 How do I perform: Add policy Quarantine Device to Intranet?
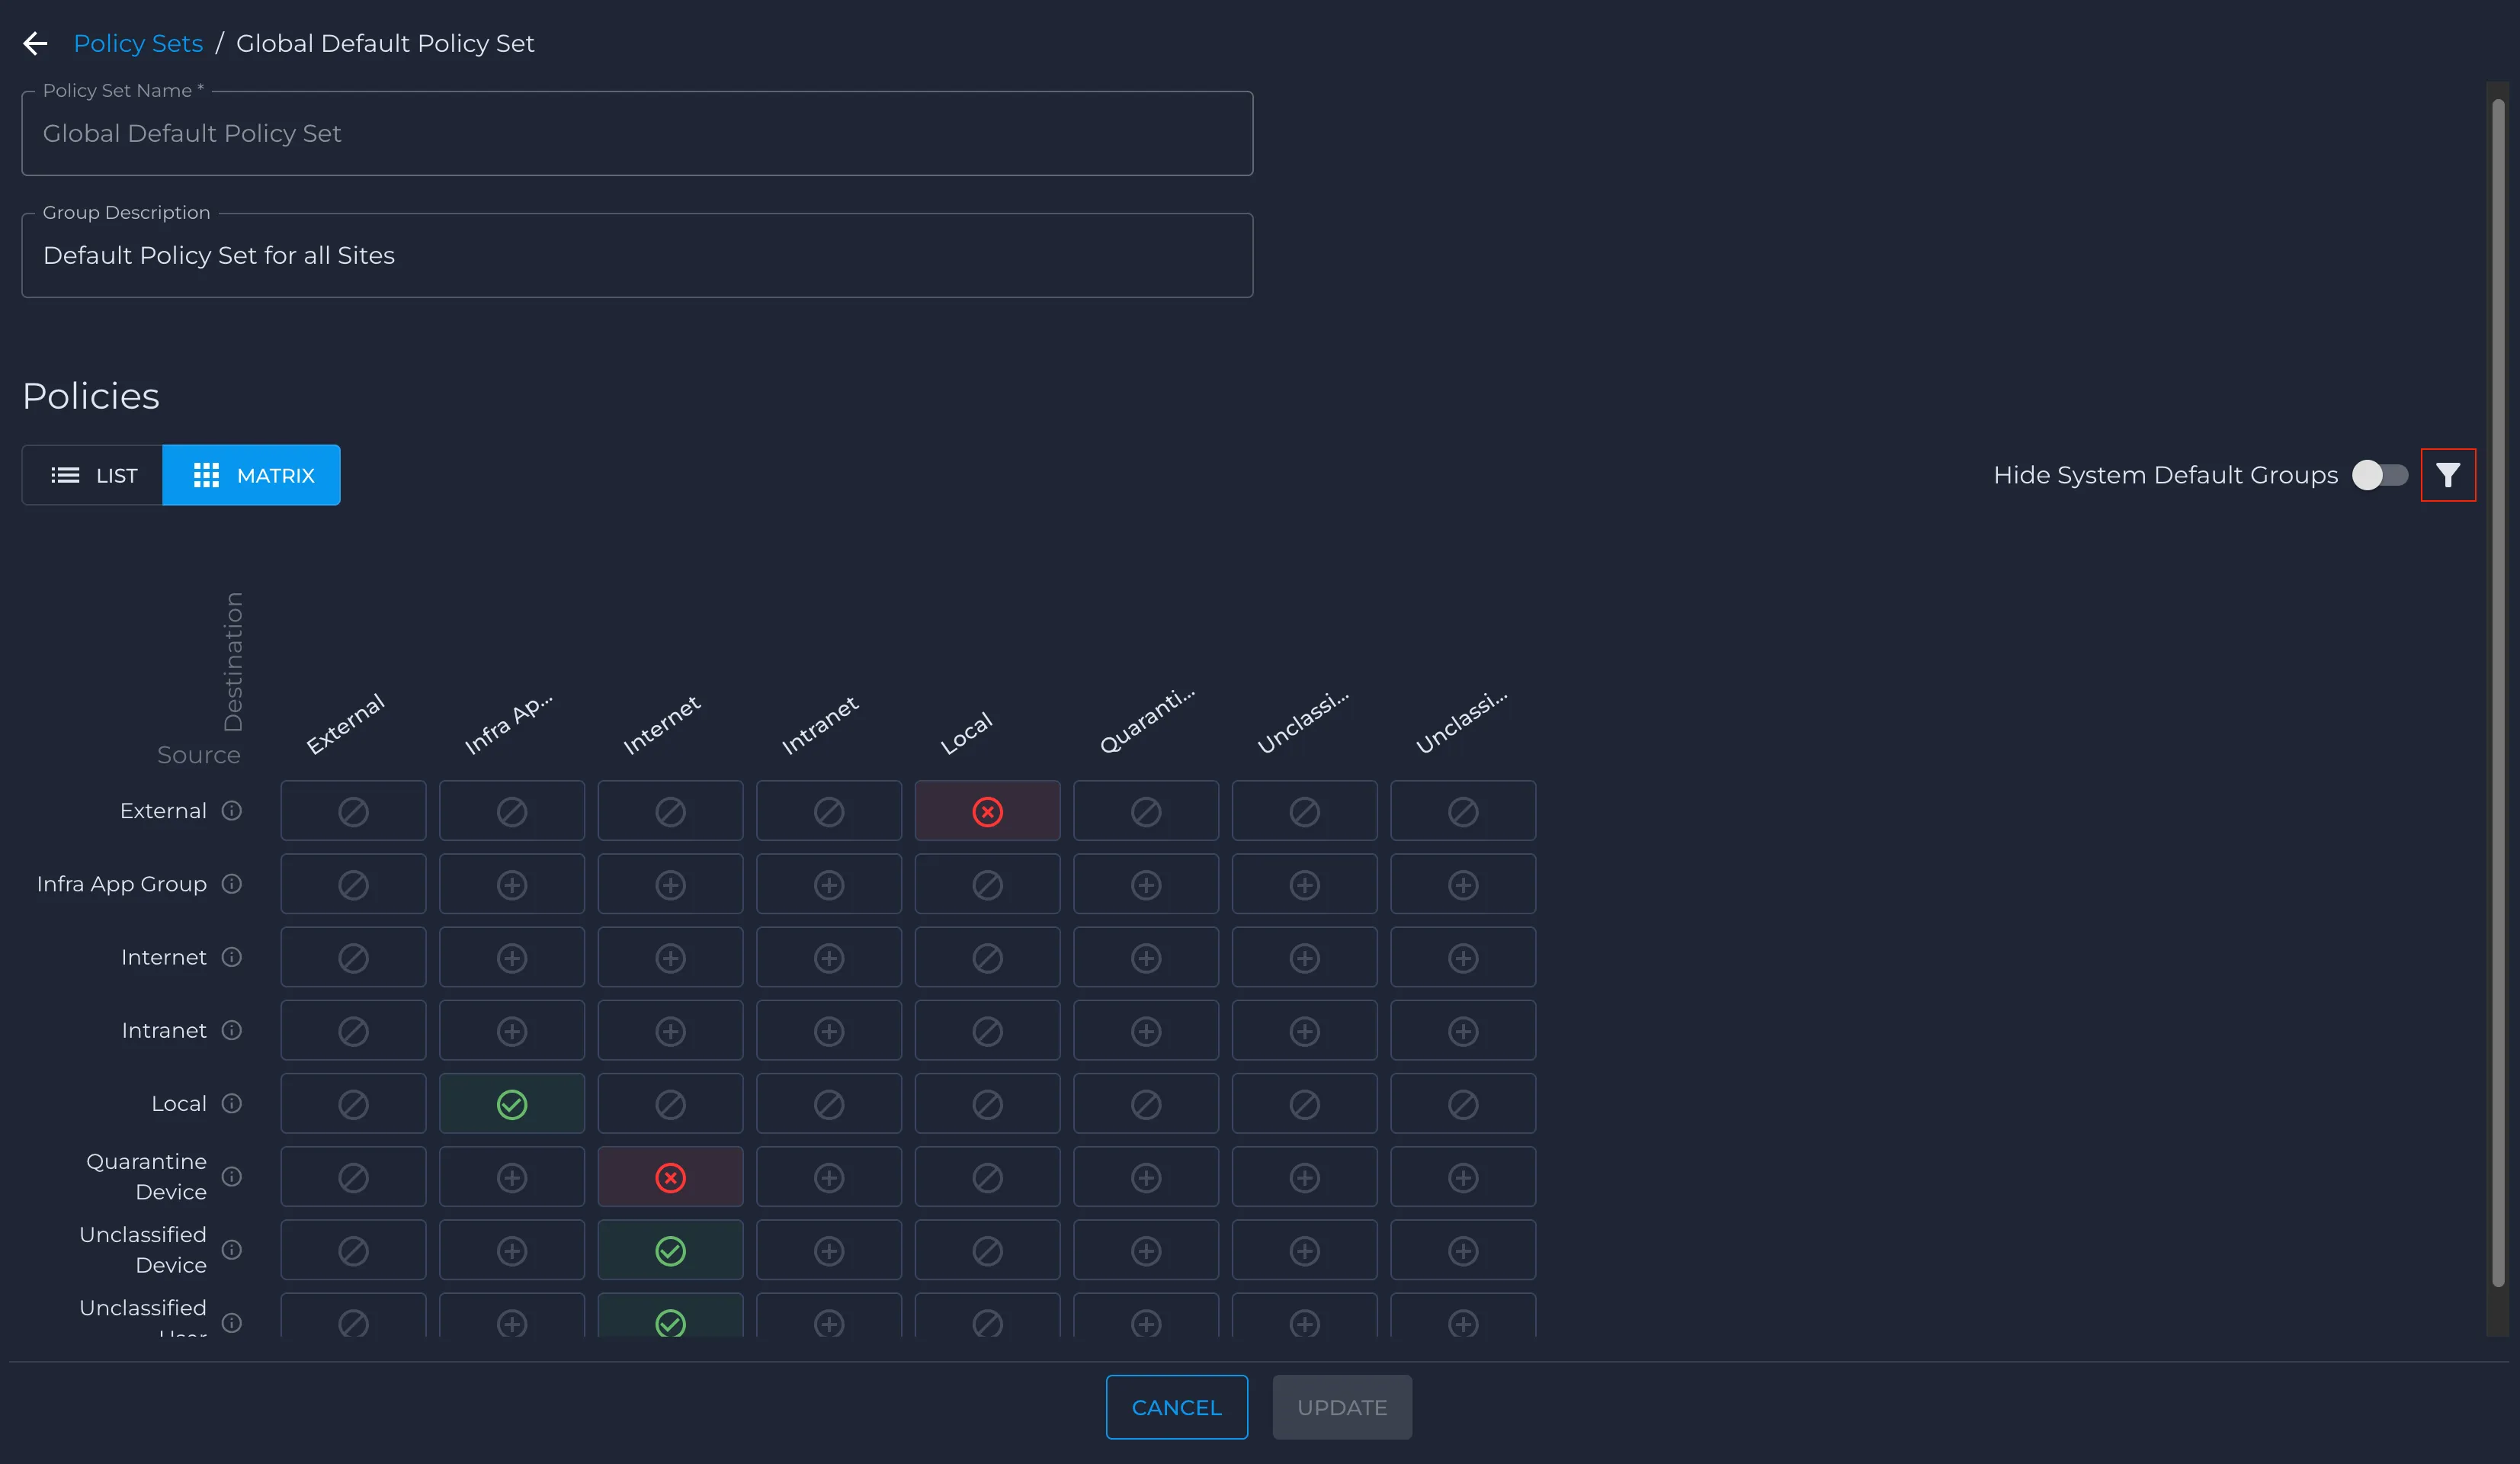click(829, 1177)
